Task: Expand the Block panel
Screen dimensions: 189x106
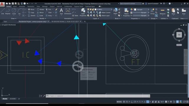Action: tap(118, 19)
